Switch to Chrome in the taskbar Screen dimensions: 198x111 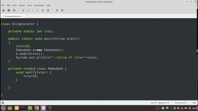pyautogui.click(x=37, y=108)
